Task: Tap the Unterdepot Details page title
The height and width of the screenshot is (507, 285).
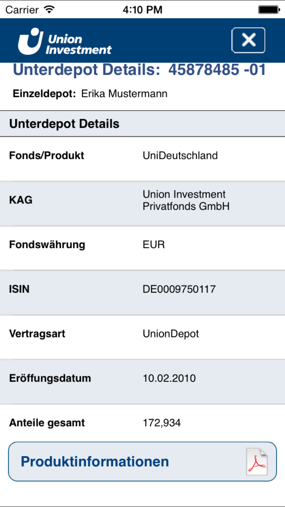Action: point(139,70)
